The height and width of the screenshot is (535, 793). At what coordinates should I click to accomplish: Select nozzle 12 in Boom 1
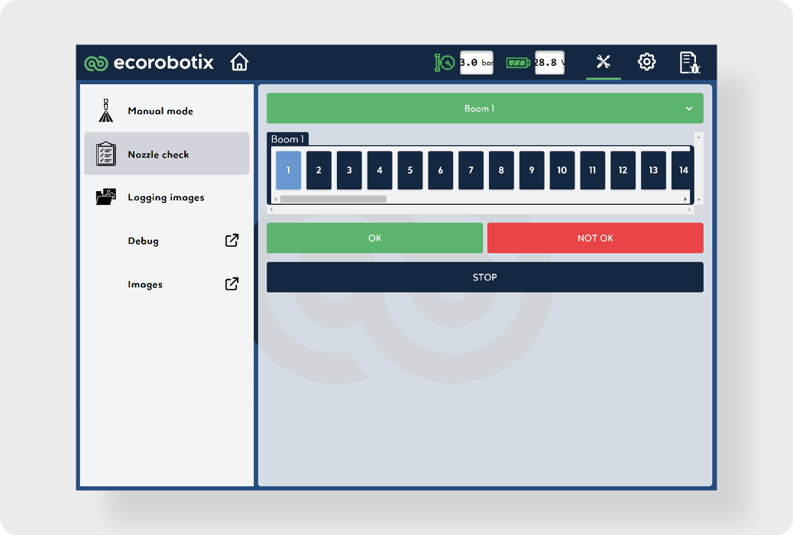tap(623, 170)
